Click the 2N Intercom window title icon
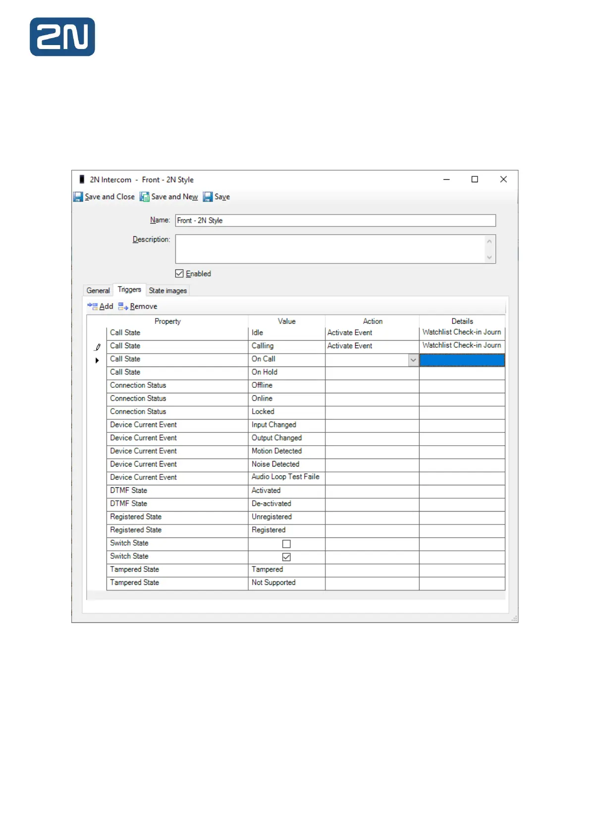Image resolution: width=590 pixels, height=834 pixels. (x=82, y=179)
